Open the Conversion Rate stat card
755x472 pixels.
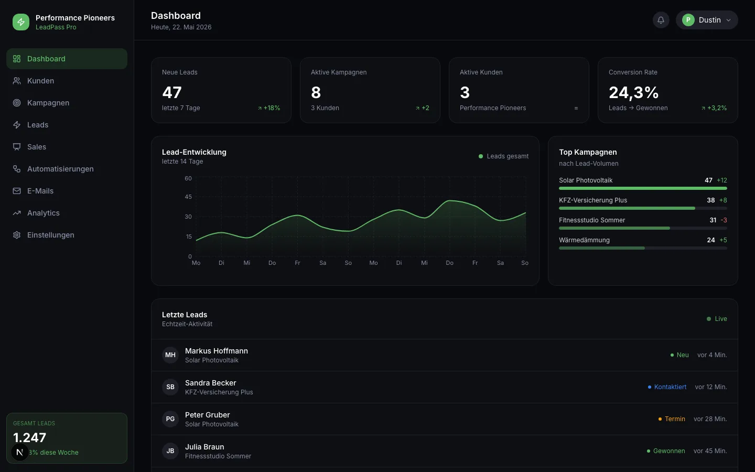[x=668, y=90]
